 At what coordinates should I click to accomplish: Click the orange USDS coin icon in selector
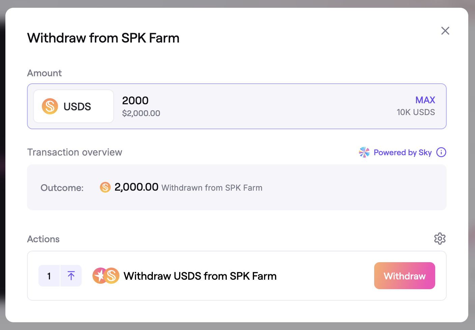(x=50, y=106)
